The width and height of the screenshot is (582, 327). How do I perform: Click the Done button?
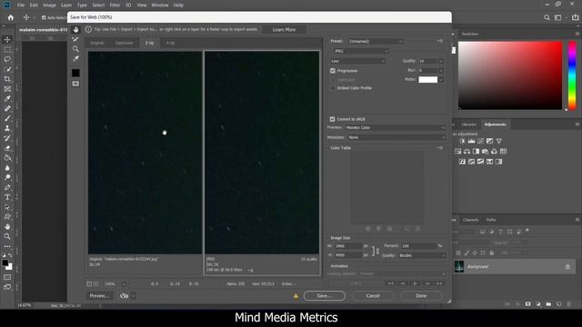[x=421, y=296]
